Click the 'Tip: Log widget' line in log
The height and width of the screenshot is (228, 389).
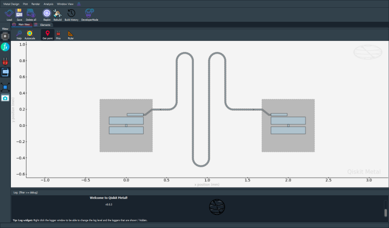80,220
